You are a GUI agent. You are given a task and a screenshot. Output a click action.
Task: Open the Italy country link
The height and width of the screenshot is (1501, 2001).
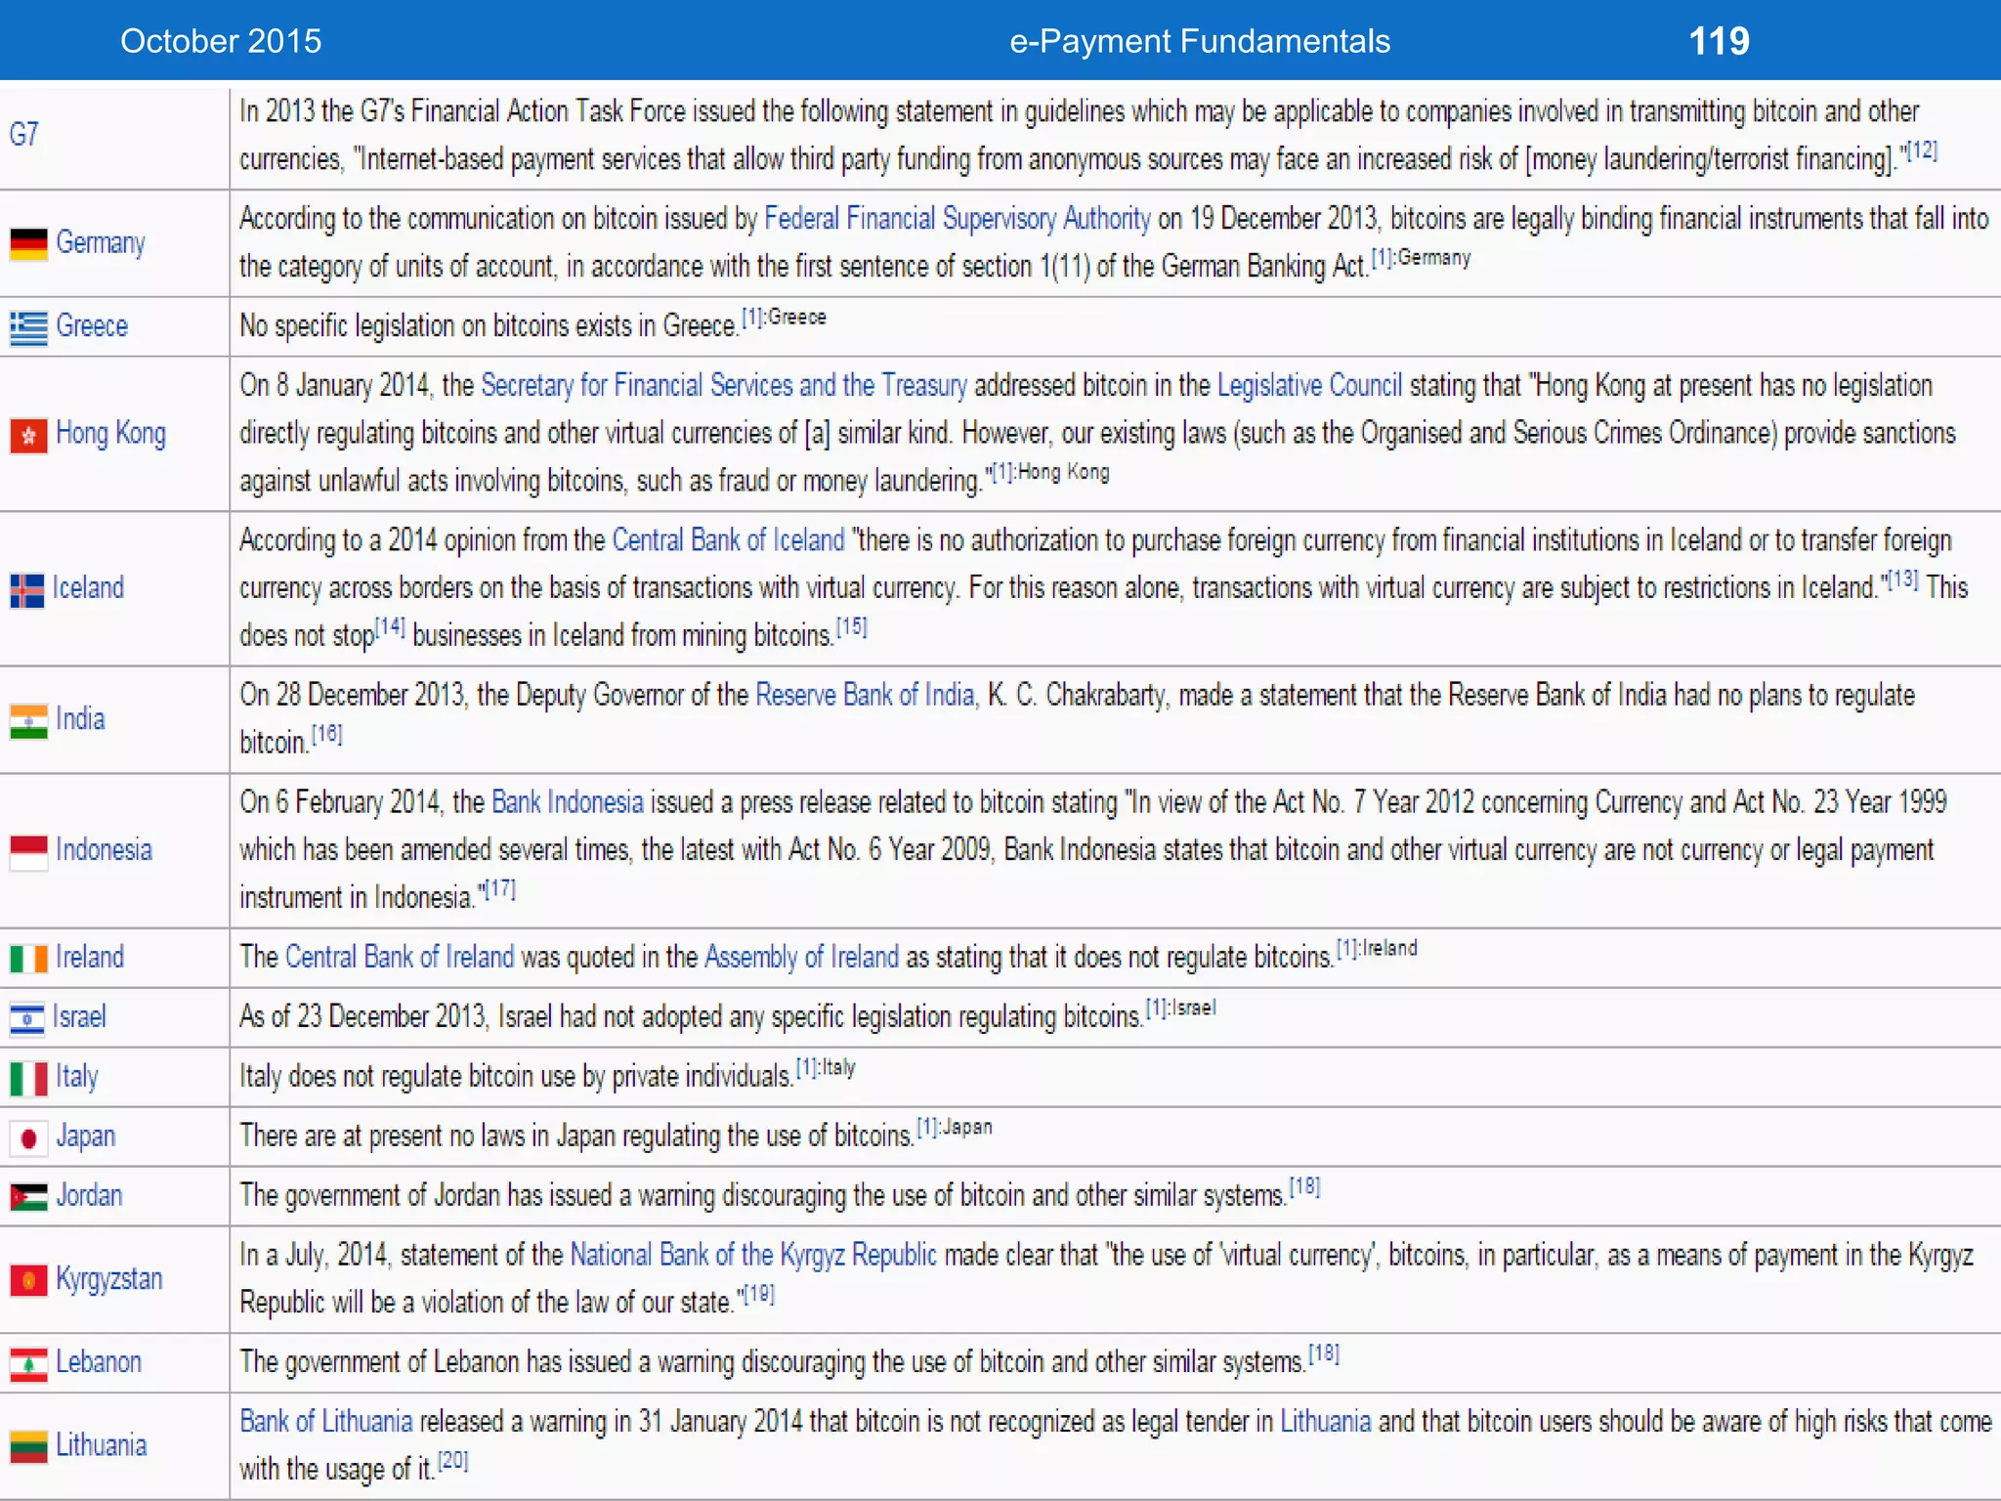tap(77, 1077)
